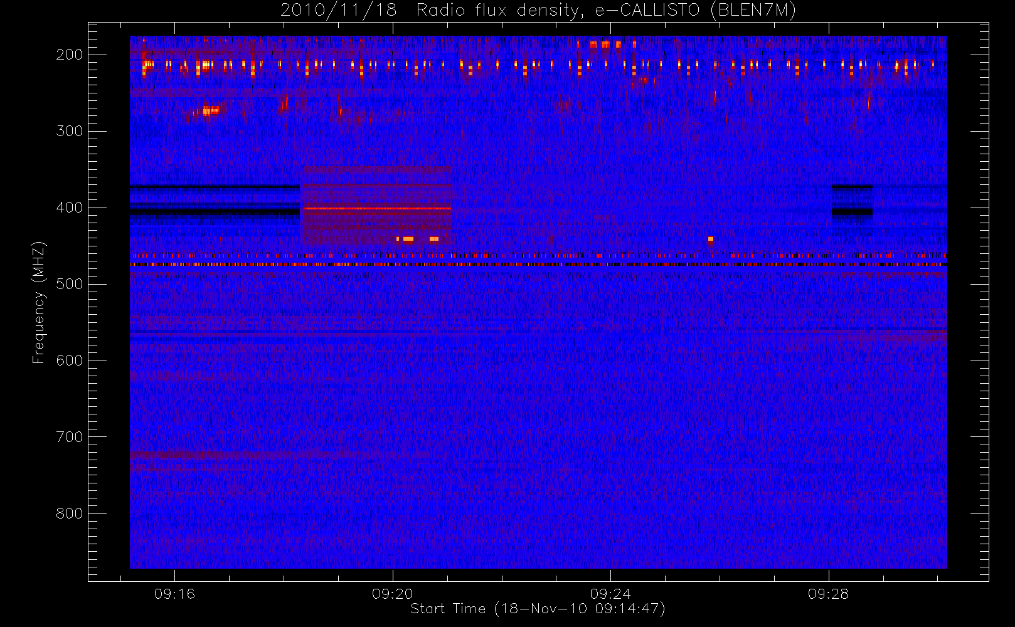Click the isolated bright spot near 440 MHz at 09:26
The height and width of the screenshot is (627, 1015).
pos(711,239)
